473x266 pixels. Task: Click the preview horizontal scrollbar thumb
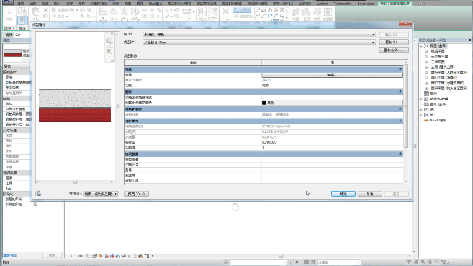[75, 182]
